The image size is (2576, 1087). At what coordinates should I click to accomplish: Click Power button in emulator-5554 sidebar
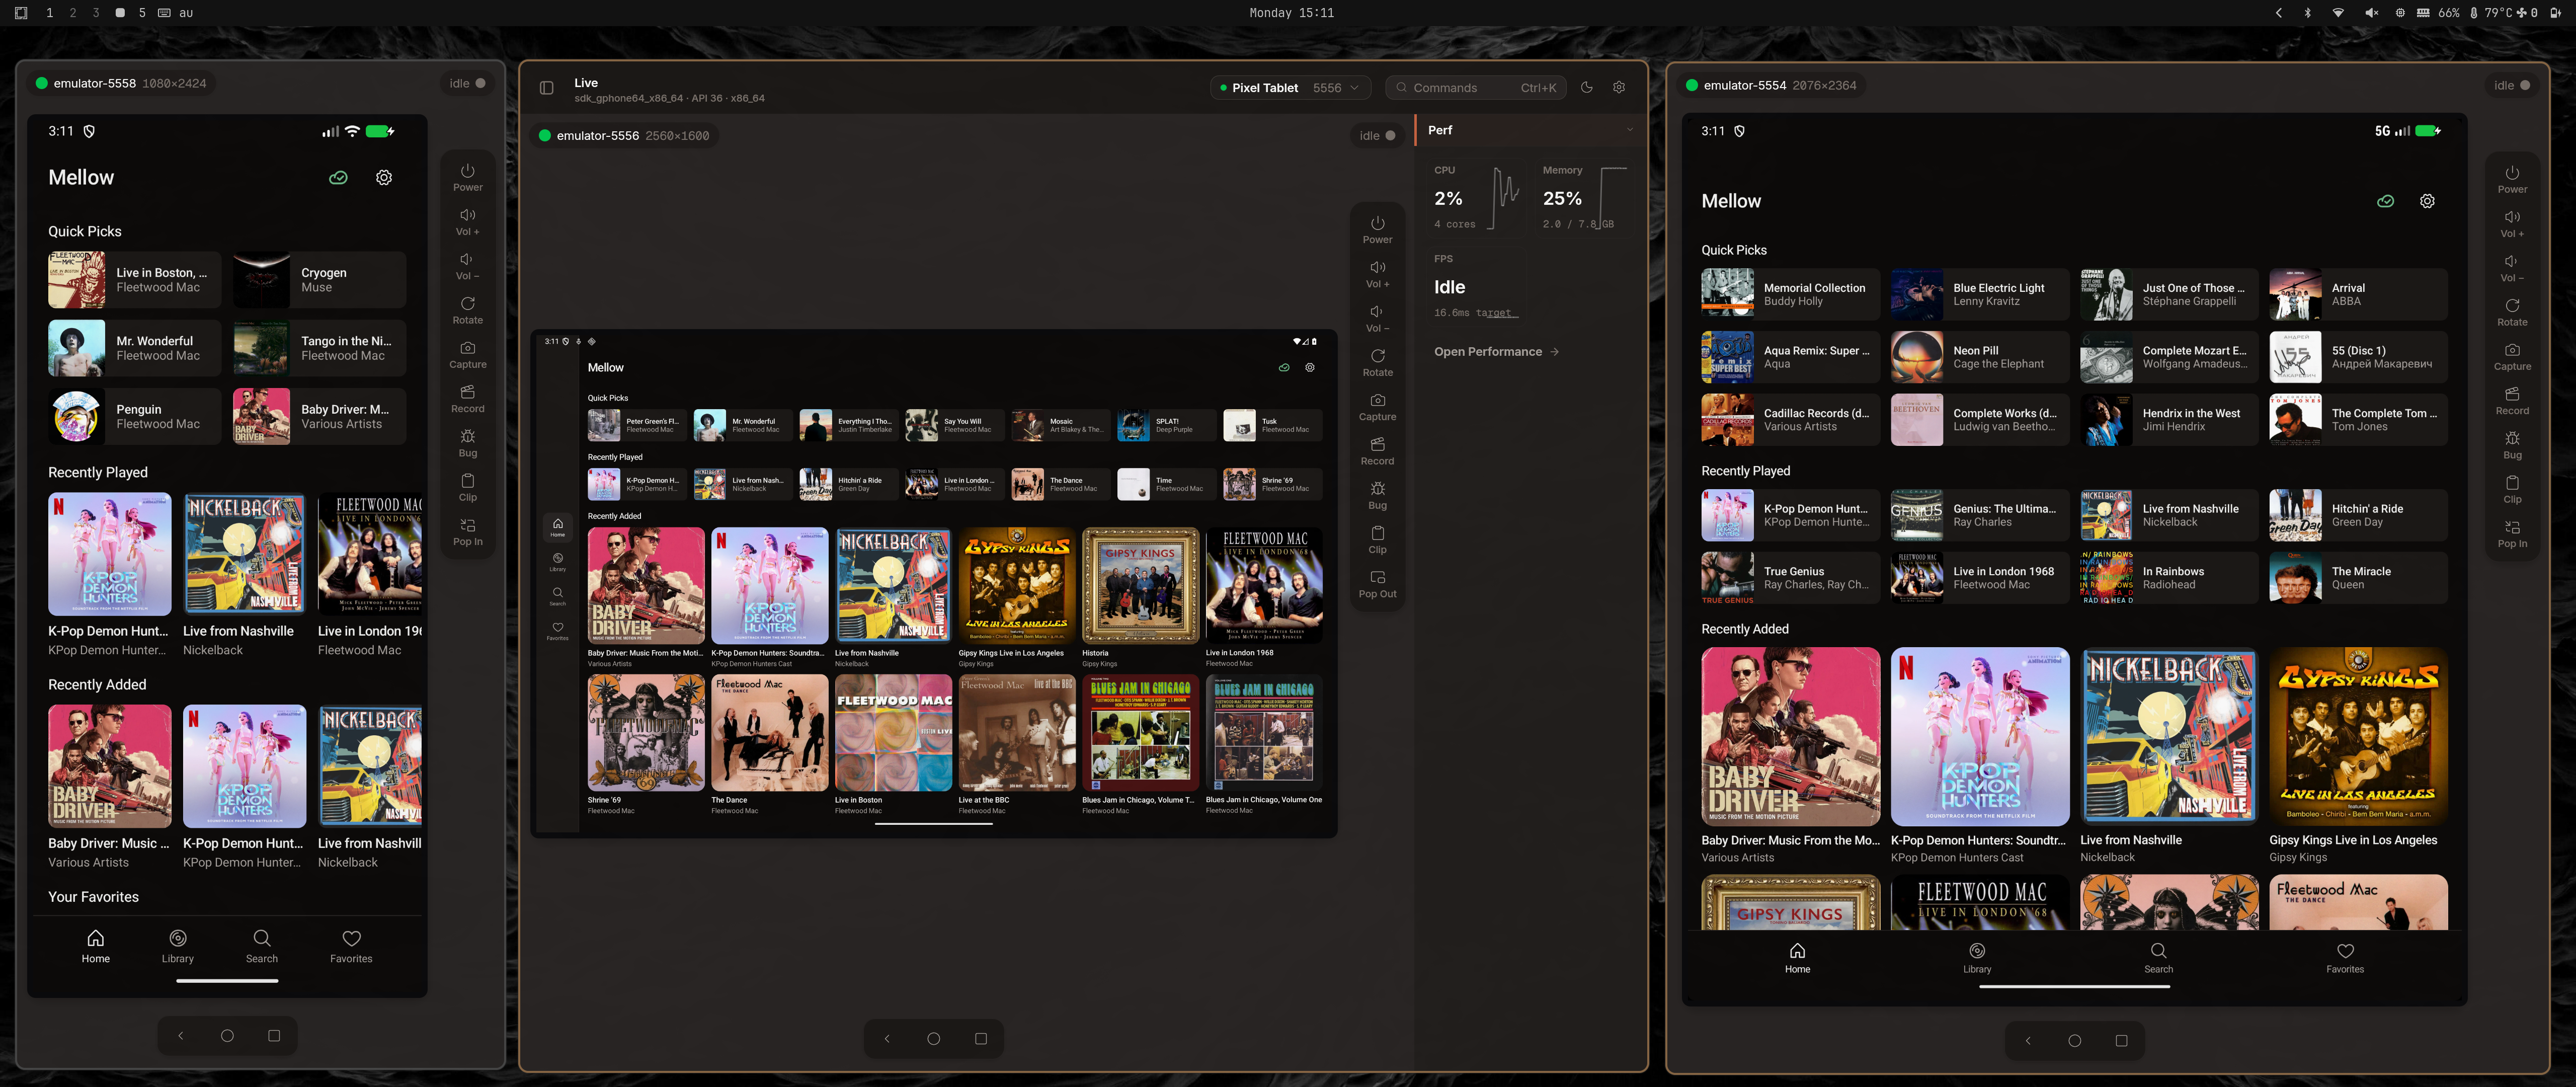coord(2512,179)
